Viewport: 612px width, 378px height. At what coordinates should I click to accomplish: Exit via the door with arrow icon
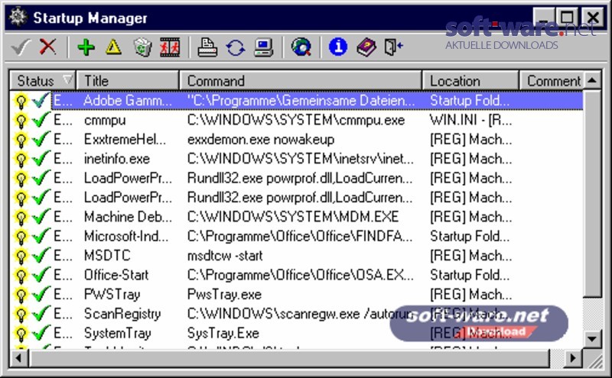tap(393, 47)
